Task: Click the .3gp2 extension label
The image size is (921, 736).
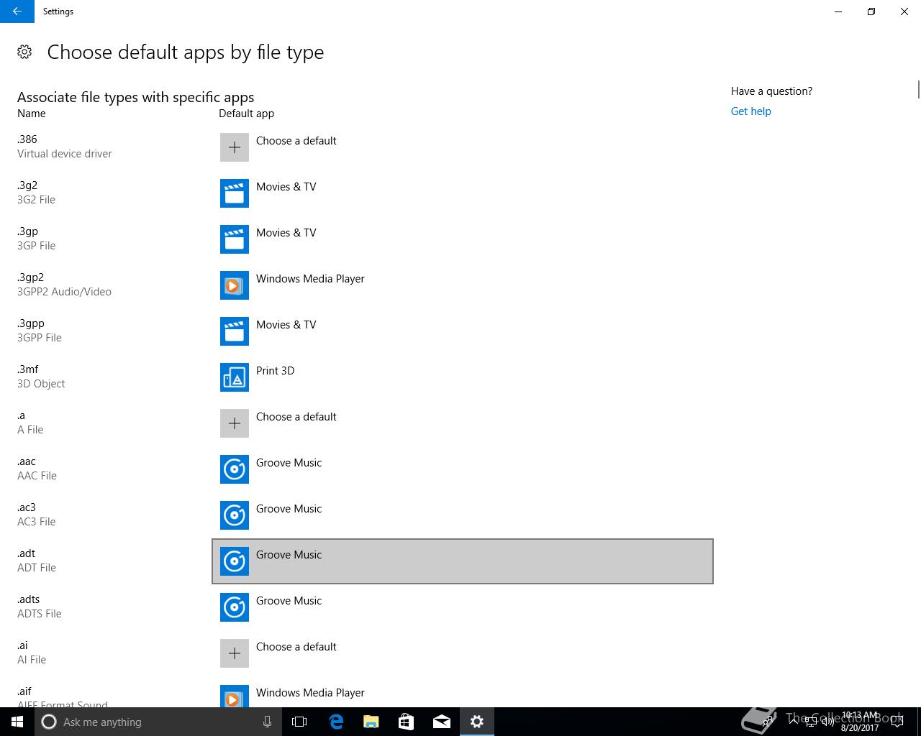Action: click(30, 277)
